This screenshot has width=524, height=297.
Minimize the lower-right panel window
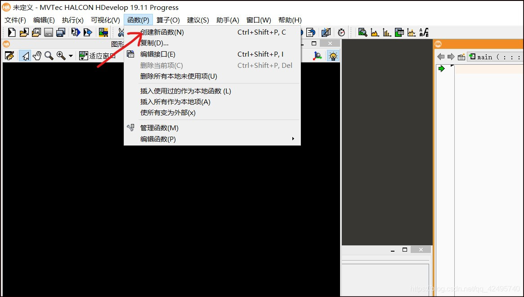[x=393, y=250]
